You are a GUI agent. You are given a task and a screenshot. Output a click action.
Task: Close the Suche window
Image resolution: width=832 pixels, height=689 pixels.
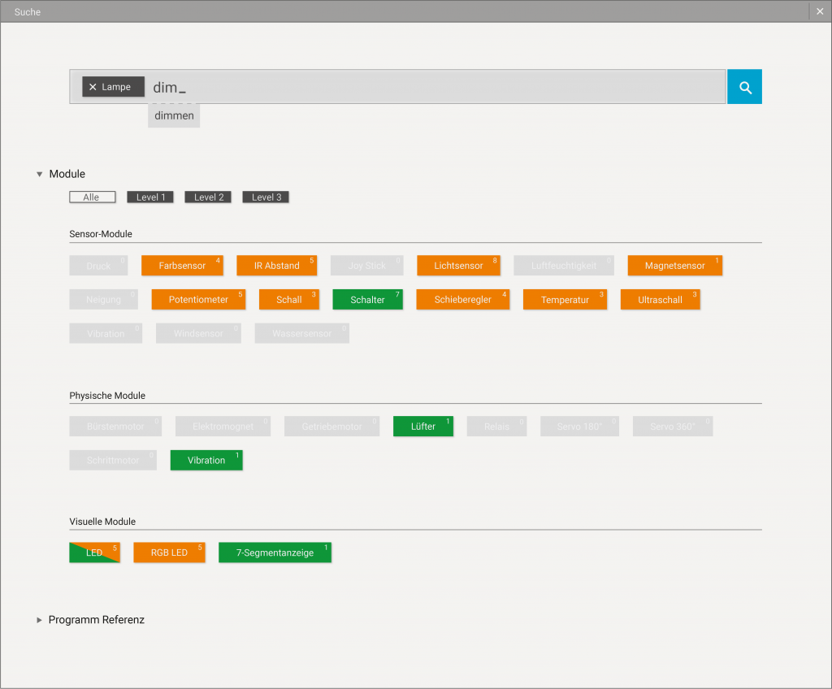[x=820, y=11]
